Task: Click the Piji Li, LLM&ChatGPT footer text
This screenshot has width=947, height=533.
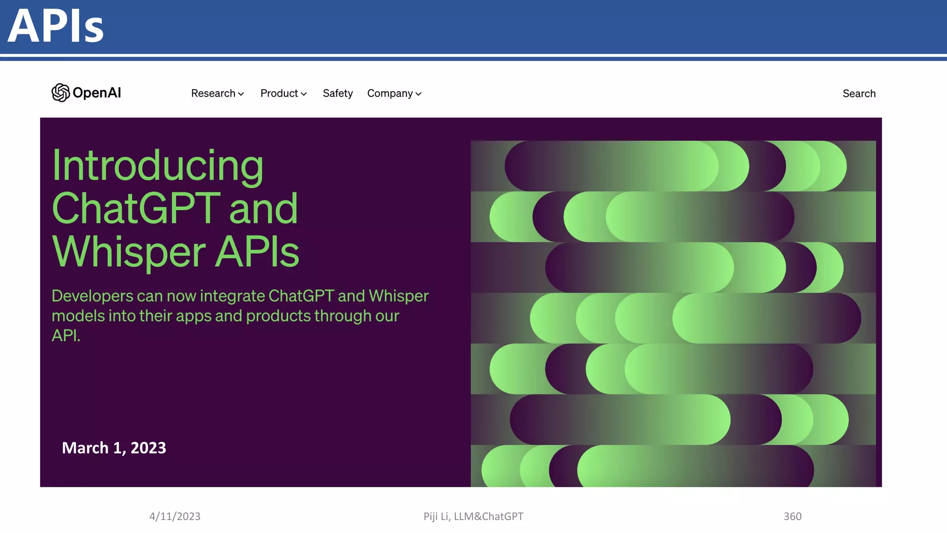Action: (x=473, y=516)
